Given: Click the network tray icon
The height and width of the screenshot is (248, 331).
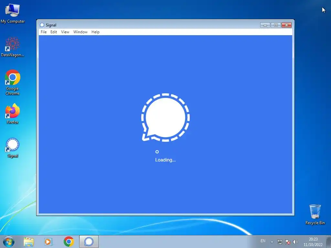Looking at the screenshot, I should click(x=280, y=242).
